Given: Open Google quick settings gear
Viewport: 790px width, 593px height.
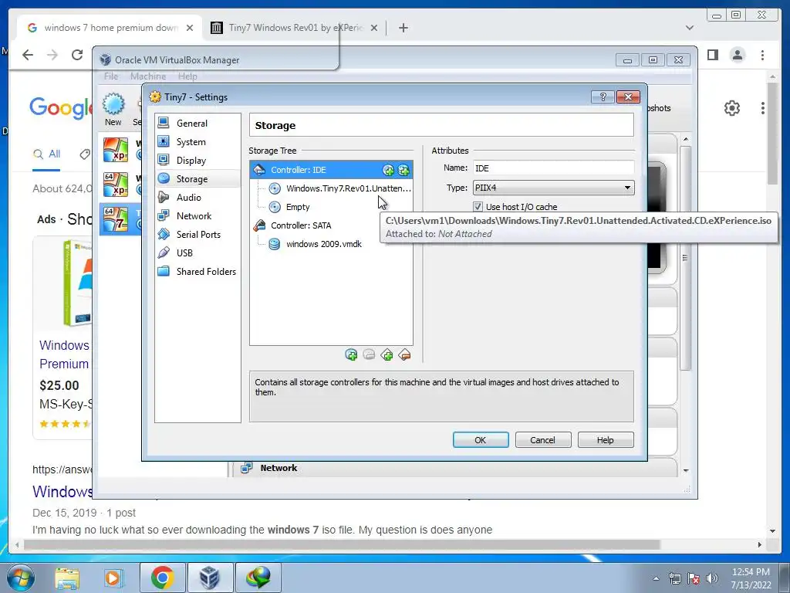Looking at the screenshot, I should pyautogui.click(x=732, y=108).
